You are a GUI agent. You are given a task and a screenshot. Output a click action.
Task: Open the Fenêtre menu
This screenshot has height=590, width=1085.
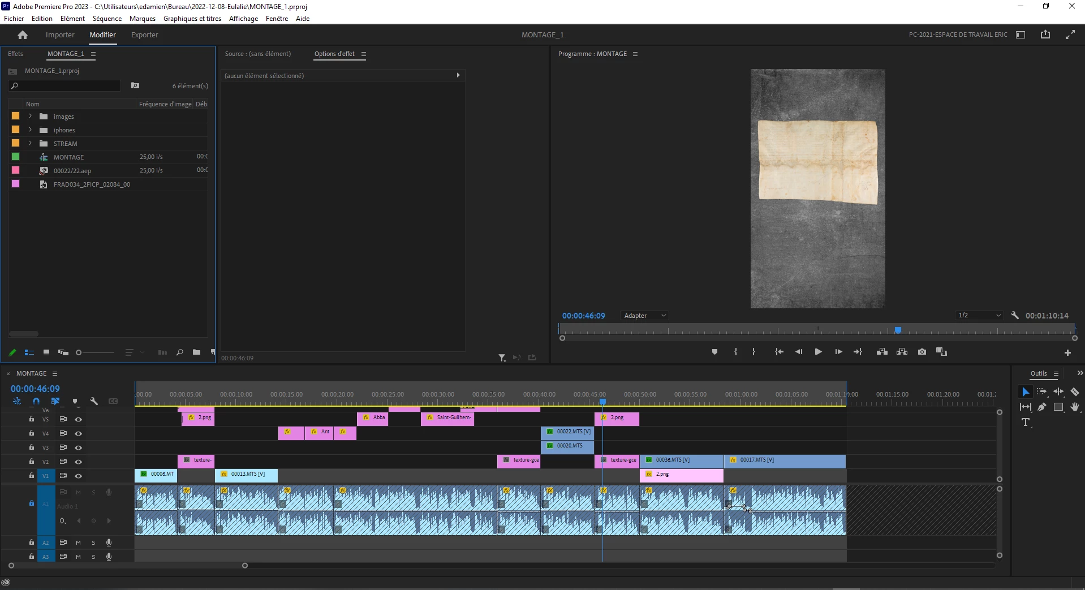[277, 19]
